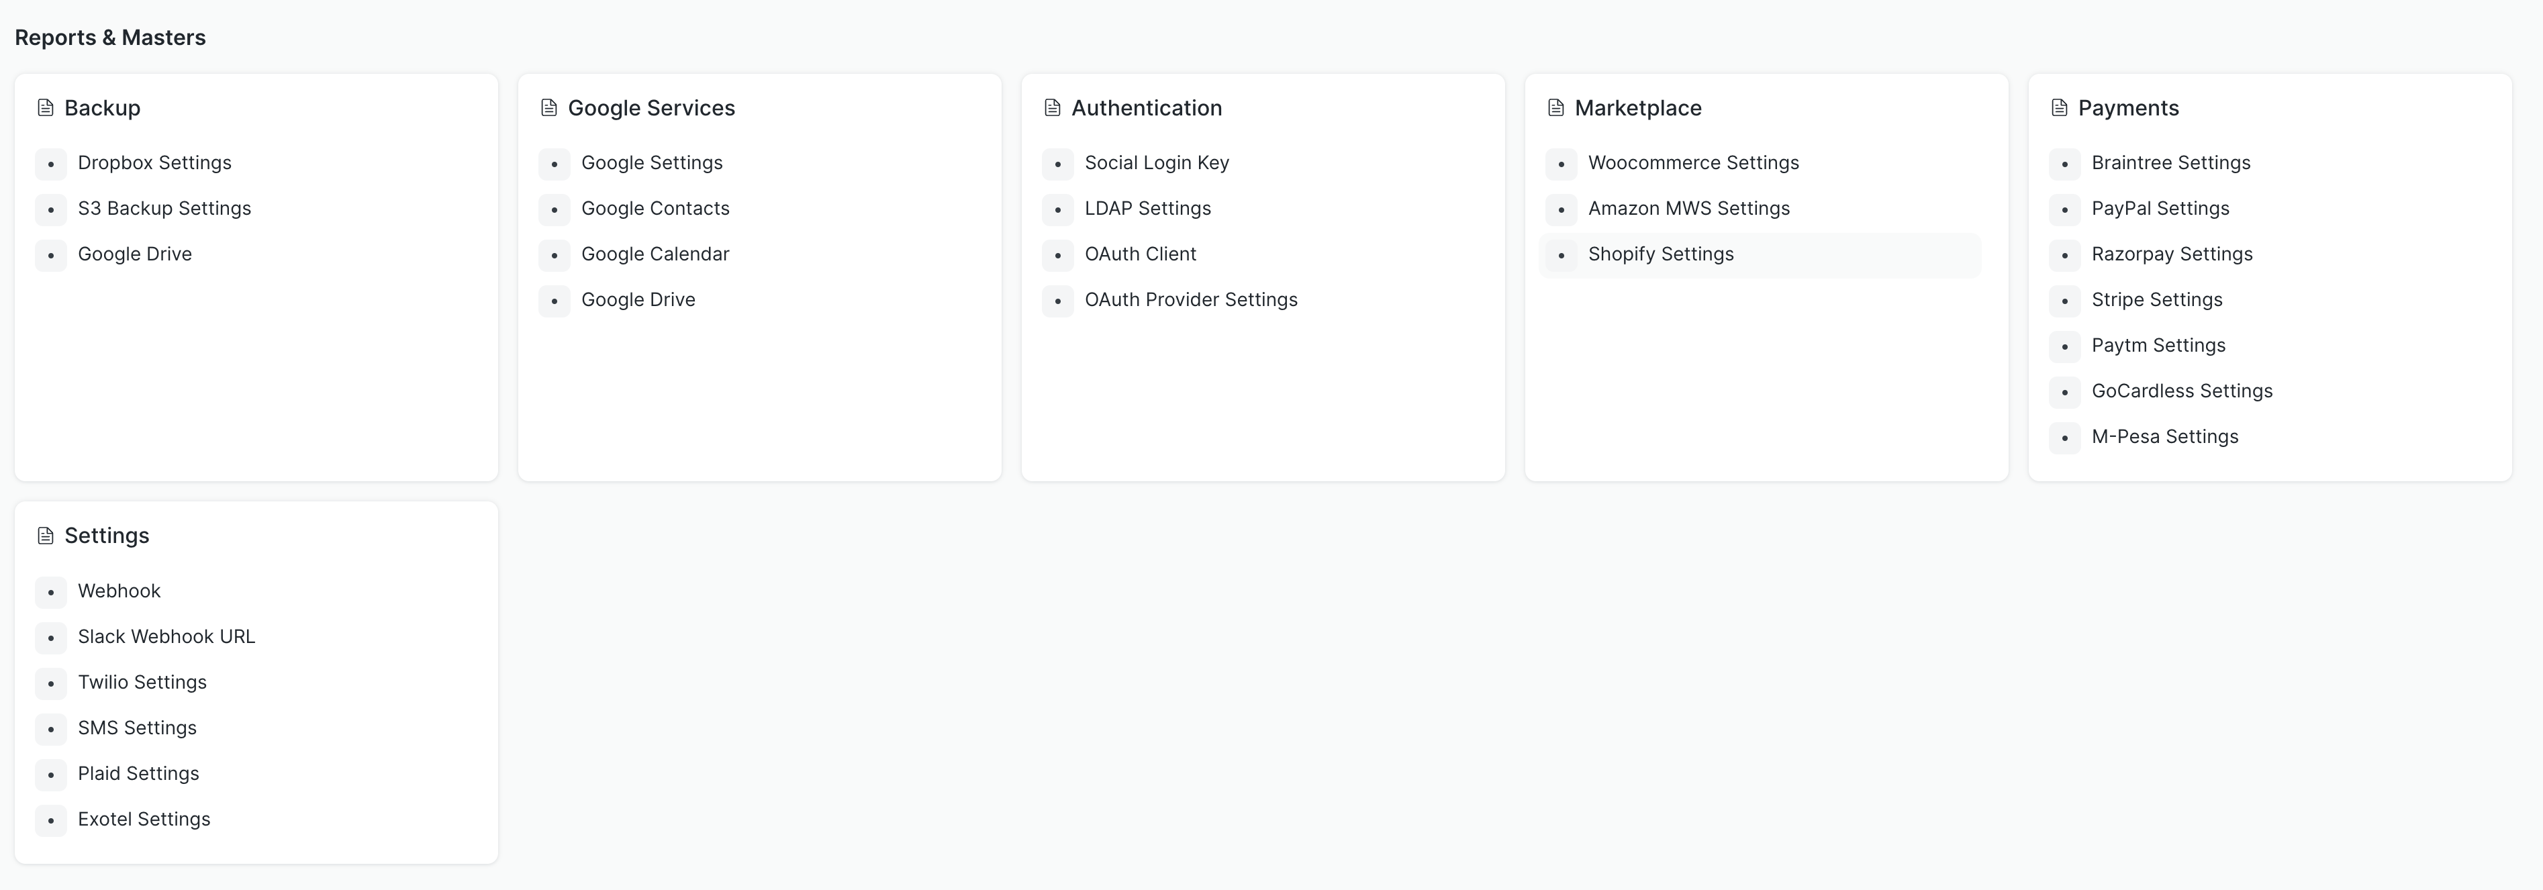The image size is (2543, 890).
Task: Click the document icon beside Authentication header
Action: [x=1053, y=109]
